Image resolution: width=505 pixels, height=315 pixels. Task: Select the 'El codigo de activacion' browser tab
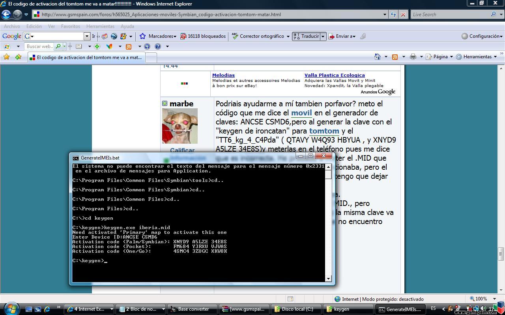click(x=86, y=57)
